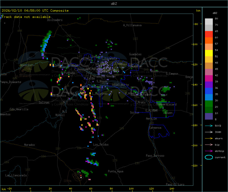
Task: Click the 50YD cyan arrow legend icon
Action: coord(209,126)
